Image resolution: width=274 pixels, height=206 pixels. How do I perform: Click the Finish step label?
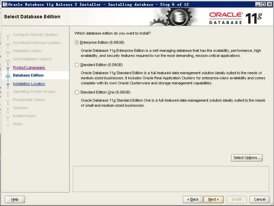pos(18,124)
